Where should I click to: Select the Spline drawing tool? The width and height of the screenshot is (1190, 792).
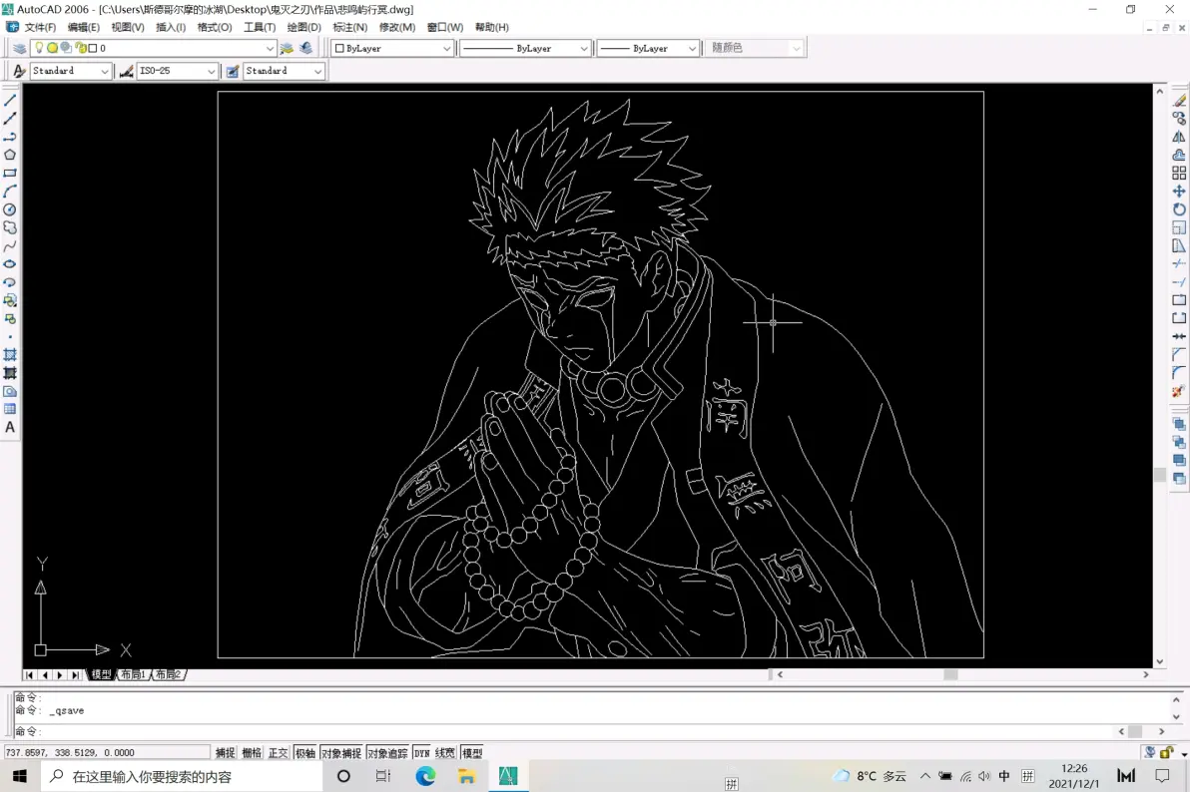(10, 245)
